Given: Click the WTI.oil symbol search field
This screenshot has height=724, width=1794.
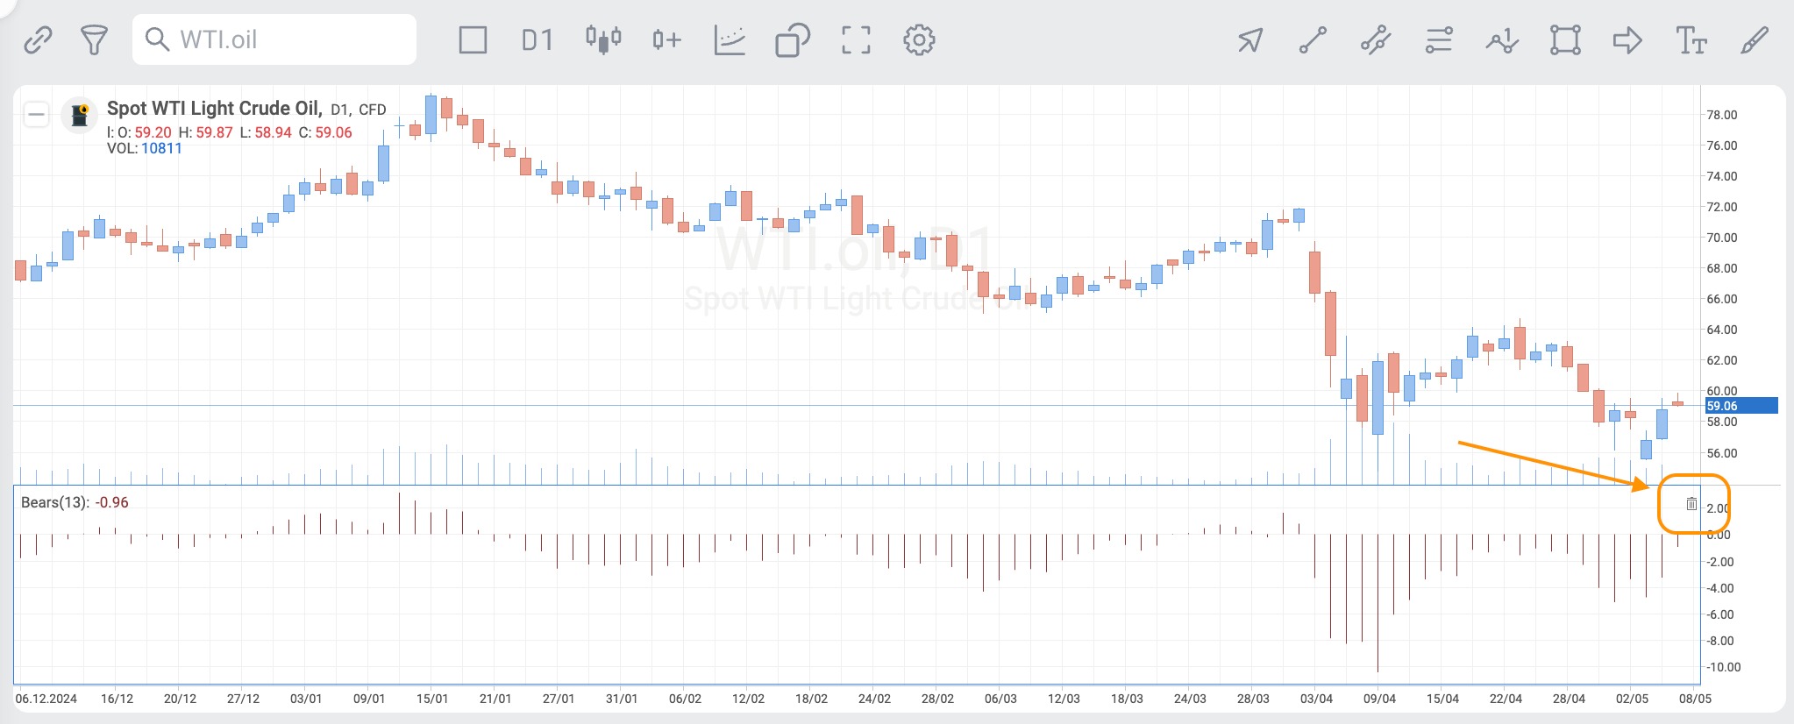Looking at the screenshot, I should coord(274,39).
